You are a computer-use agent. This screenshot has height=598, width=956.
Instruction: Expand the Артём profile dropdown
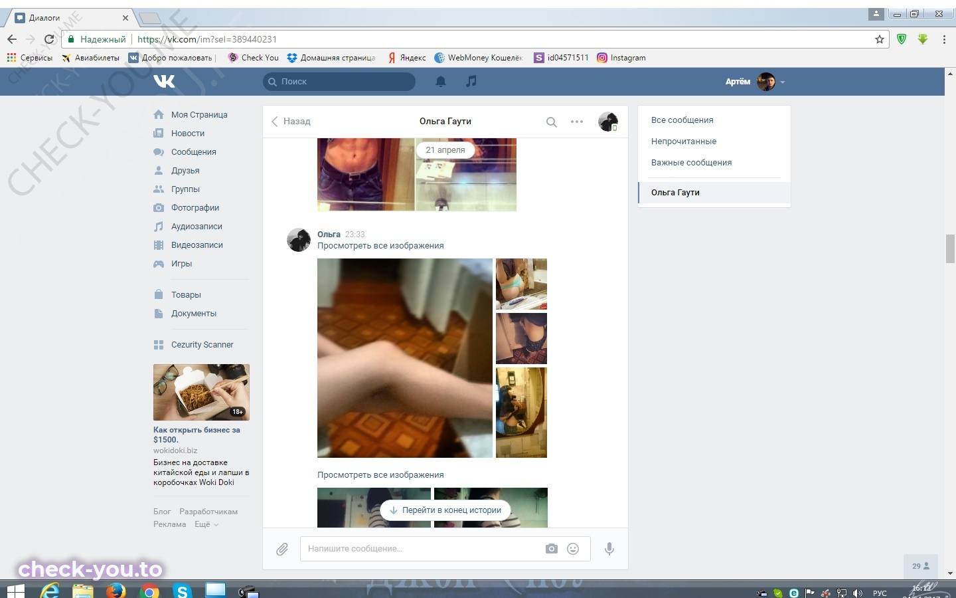(756, 82)
